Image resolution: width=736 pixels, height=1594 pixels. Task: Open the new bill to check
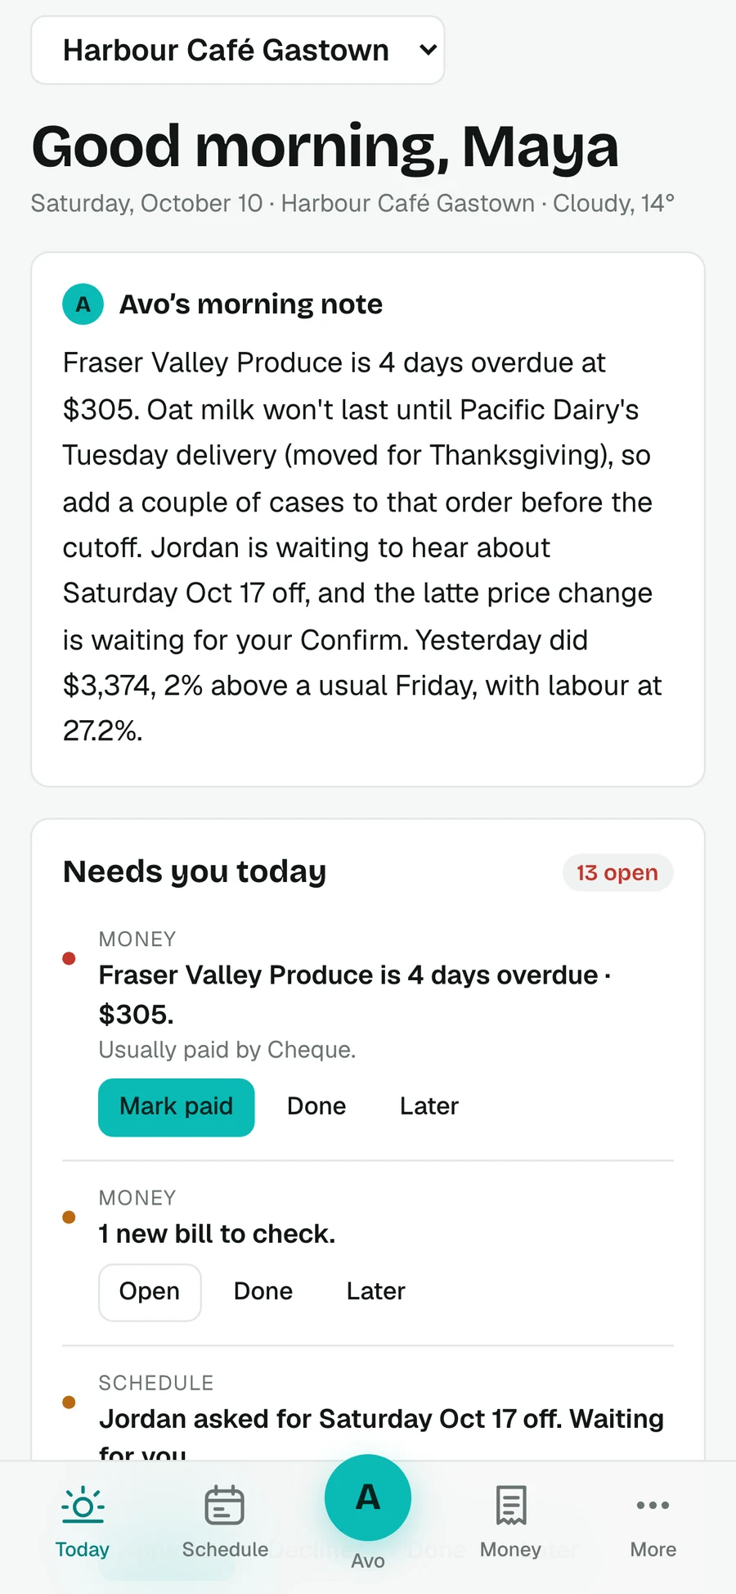click(150, 1292)
